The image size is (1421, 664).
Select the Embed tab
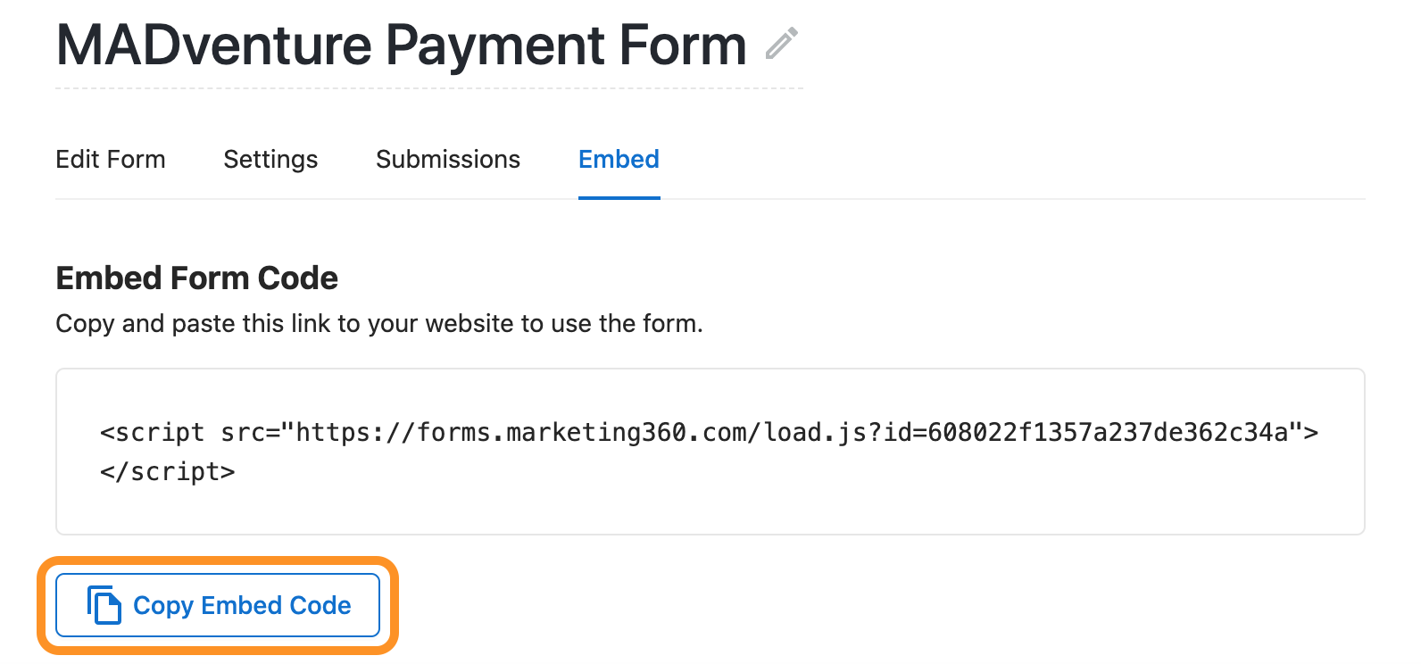619,159
